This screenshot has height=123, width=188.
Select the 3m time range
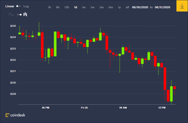coord(101,7)
